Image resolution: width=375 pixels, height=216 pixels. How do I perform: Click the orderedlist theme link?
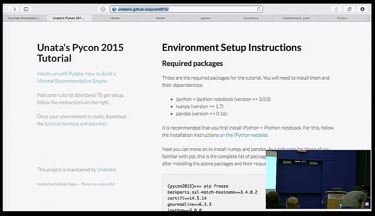click(106, 184)
